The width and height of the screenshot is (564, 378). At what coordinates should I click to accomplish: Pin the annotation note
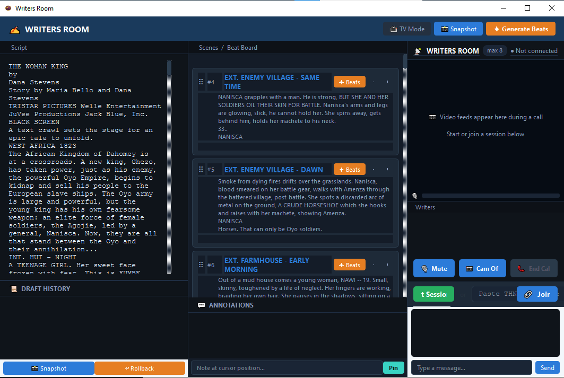coord(394,368)
